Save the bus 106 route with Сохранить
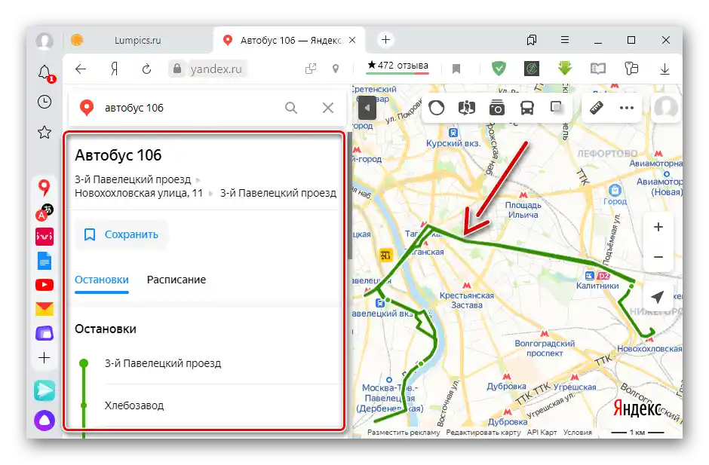The height and width of the screenshot is (465, 709). point(121,234)
